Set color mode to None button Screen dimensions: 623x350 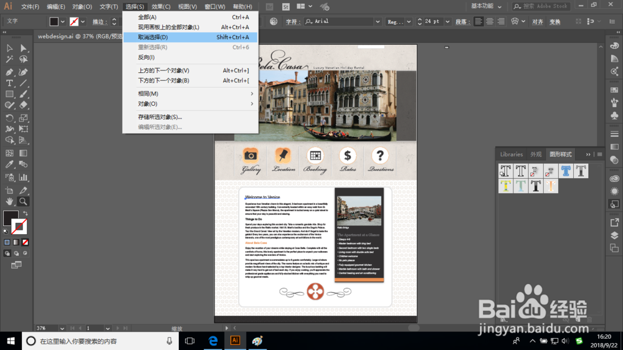(25, 242)
